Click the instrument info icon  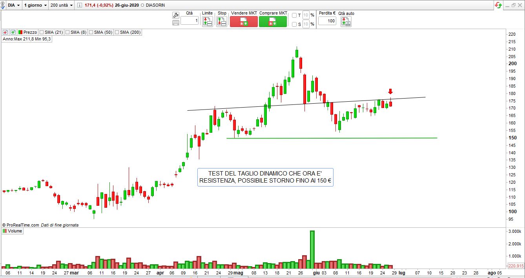[x=80, y=5]
